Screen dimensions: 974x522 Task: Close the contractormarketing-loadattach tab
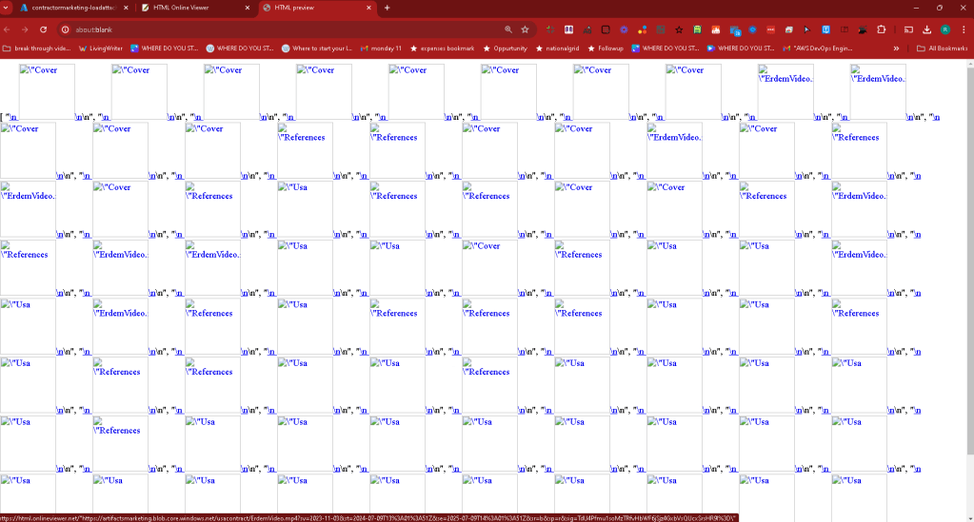pyautogui.click(x=126, y=8)
